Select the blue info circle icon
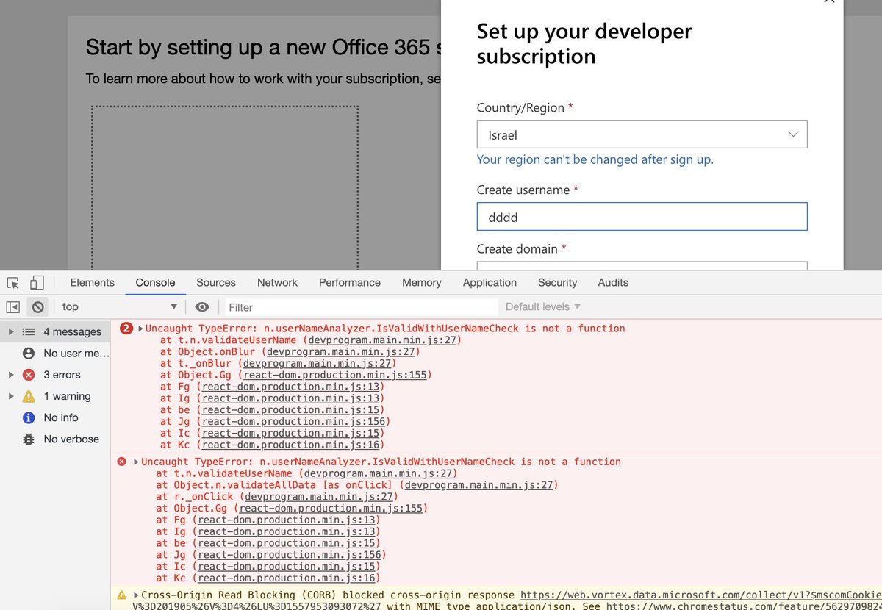Image resolution: width=882 pixels, height=610 pixels. point(29,417)
